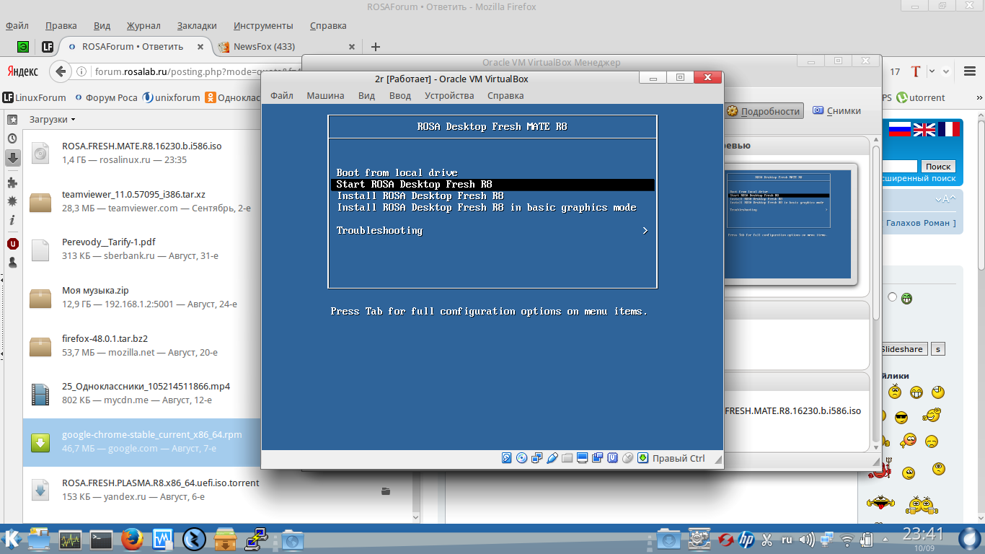Open the add-ons puzzle icon in Firefox sidebar

click(12, 183)
